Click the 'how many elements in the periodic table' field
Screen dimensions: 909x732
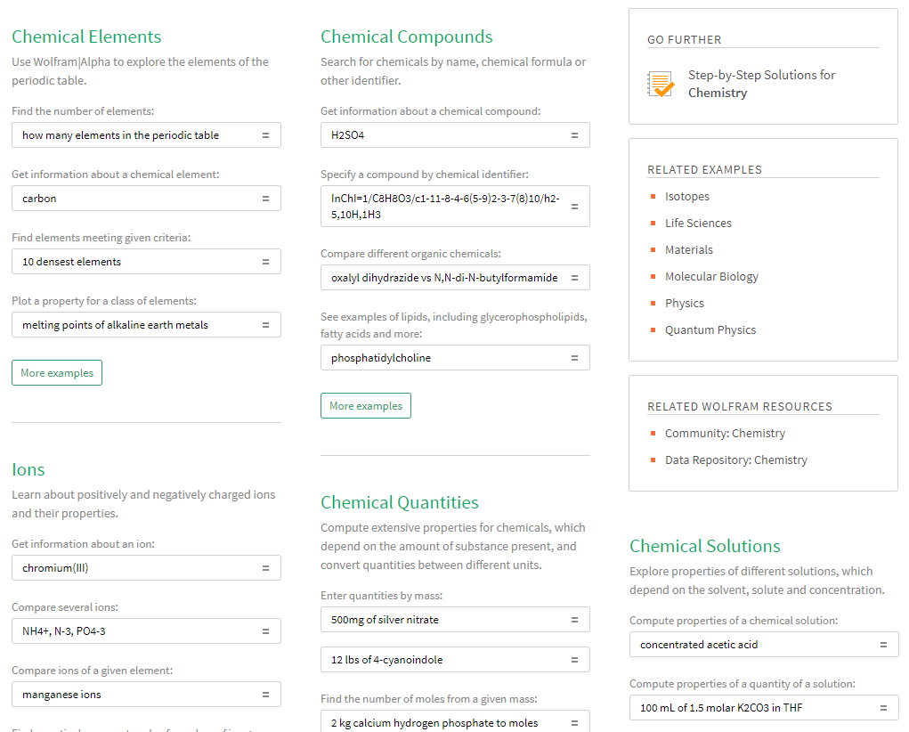pos(134,135)
